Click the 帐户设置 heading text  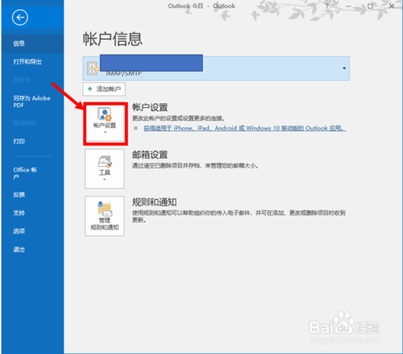[x=150, y=107]
